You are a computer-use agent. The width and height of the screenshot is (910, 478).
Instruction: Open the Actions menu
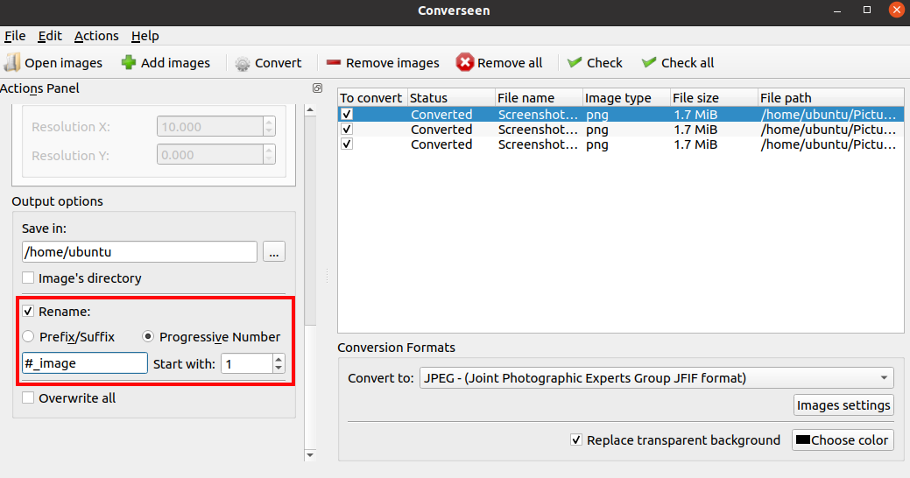(96, 36)
